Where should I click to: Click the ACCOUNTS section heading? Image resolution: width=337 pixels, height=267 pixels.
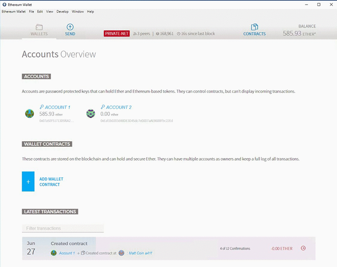coord(36,77)
